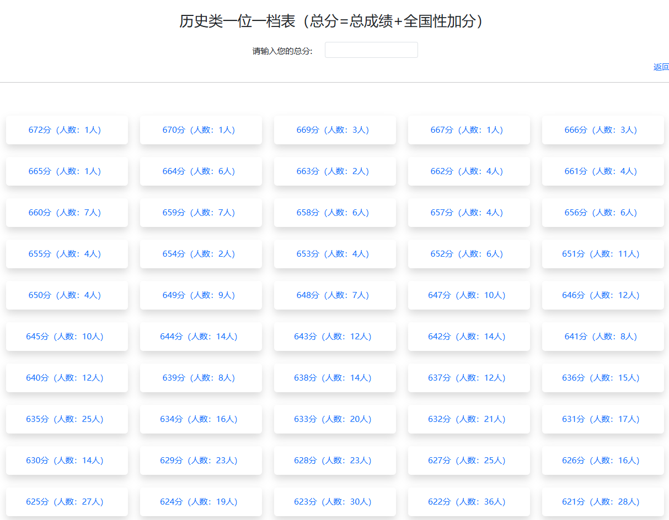Open the 670分 (人数: 1人) card
Image resolution: width=669 pixels, height=520 pixels.
201,130
